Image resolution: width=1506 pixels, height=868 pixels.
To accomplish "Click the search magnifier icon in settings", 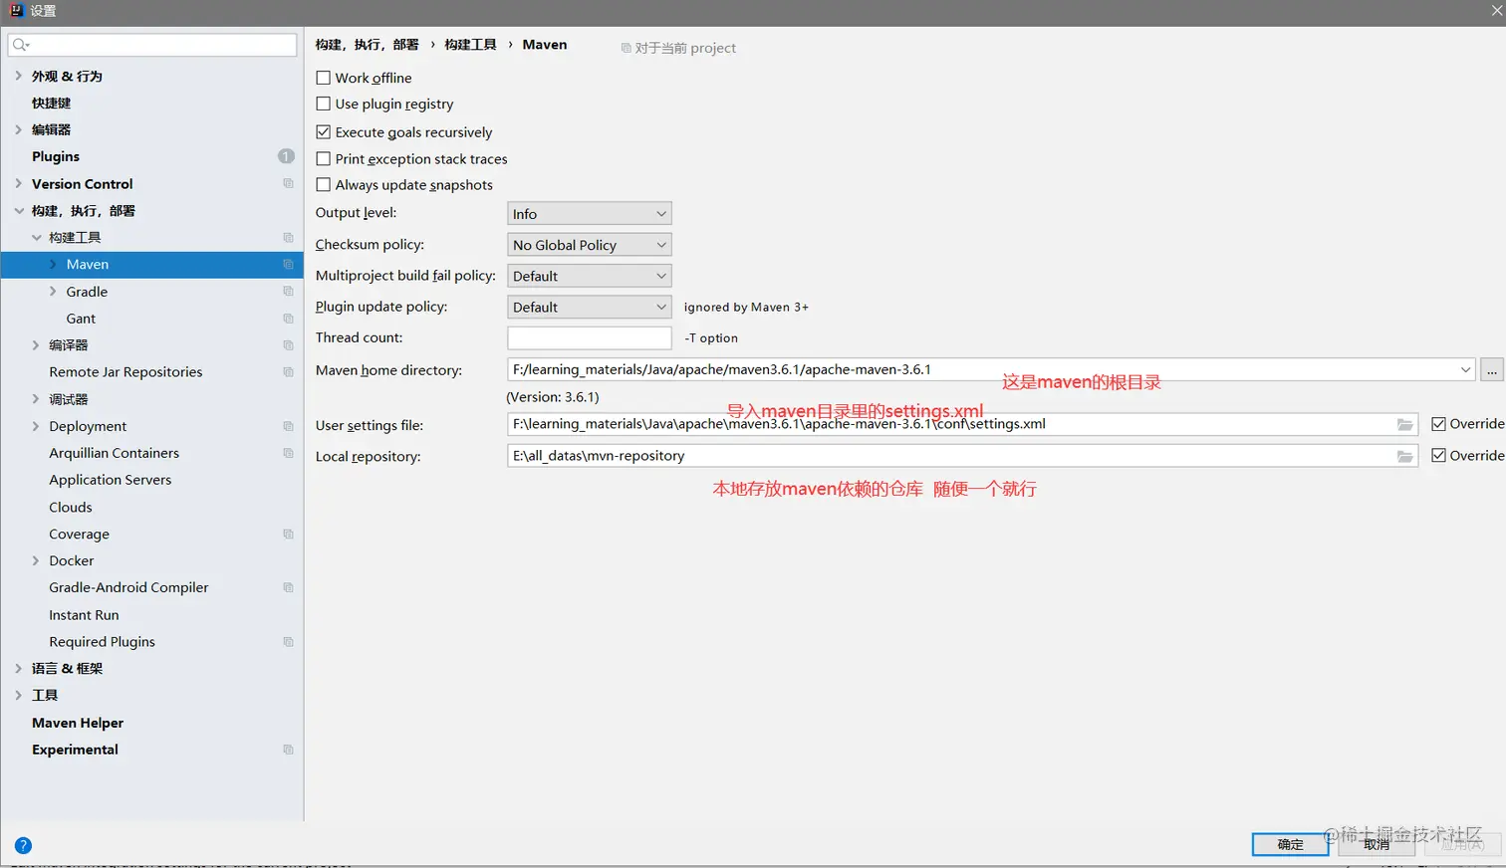I will (x=20, y=45).
